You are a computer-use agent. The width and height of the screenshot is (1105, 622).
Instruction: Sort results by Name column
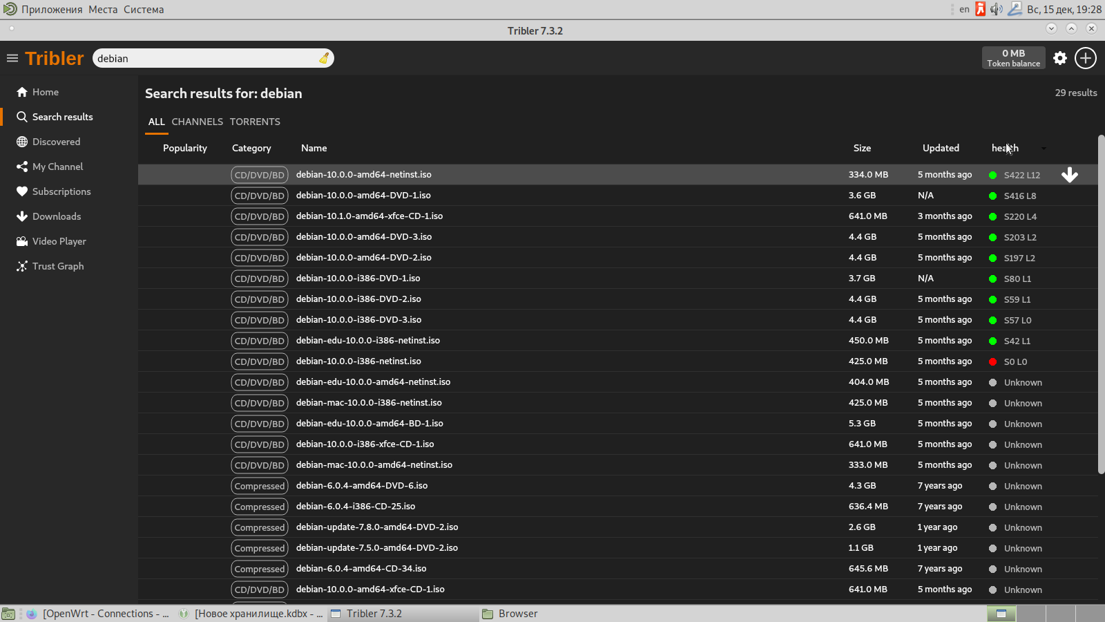pos(314,148)
